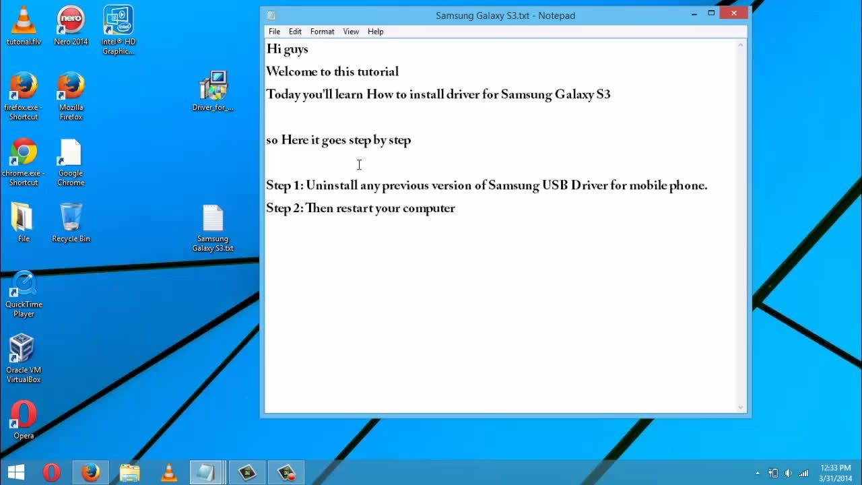Select the Driver_for_ installer icon on desktop
The width and height of the screenshot is (862, 485).
pyautogui.click(x=213, y=91)
